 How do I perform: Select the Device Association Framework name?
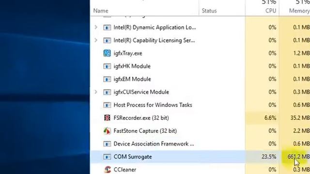click(154, 144)
